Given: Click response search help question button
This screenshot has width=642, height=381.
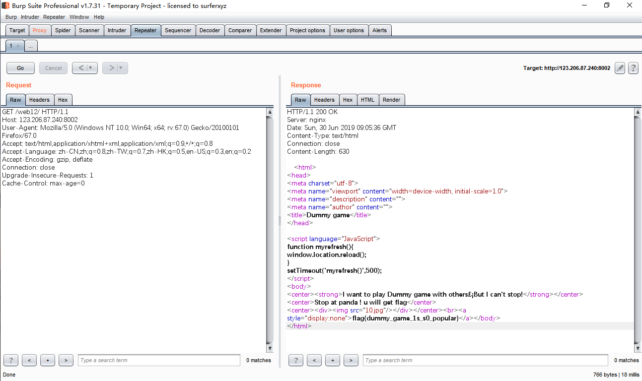Looking at the screenshot, I should (296, 360).
